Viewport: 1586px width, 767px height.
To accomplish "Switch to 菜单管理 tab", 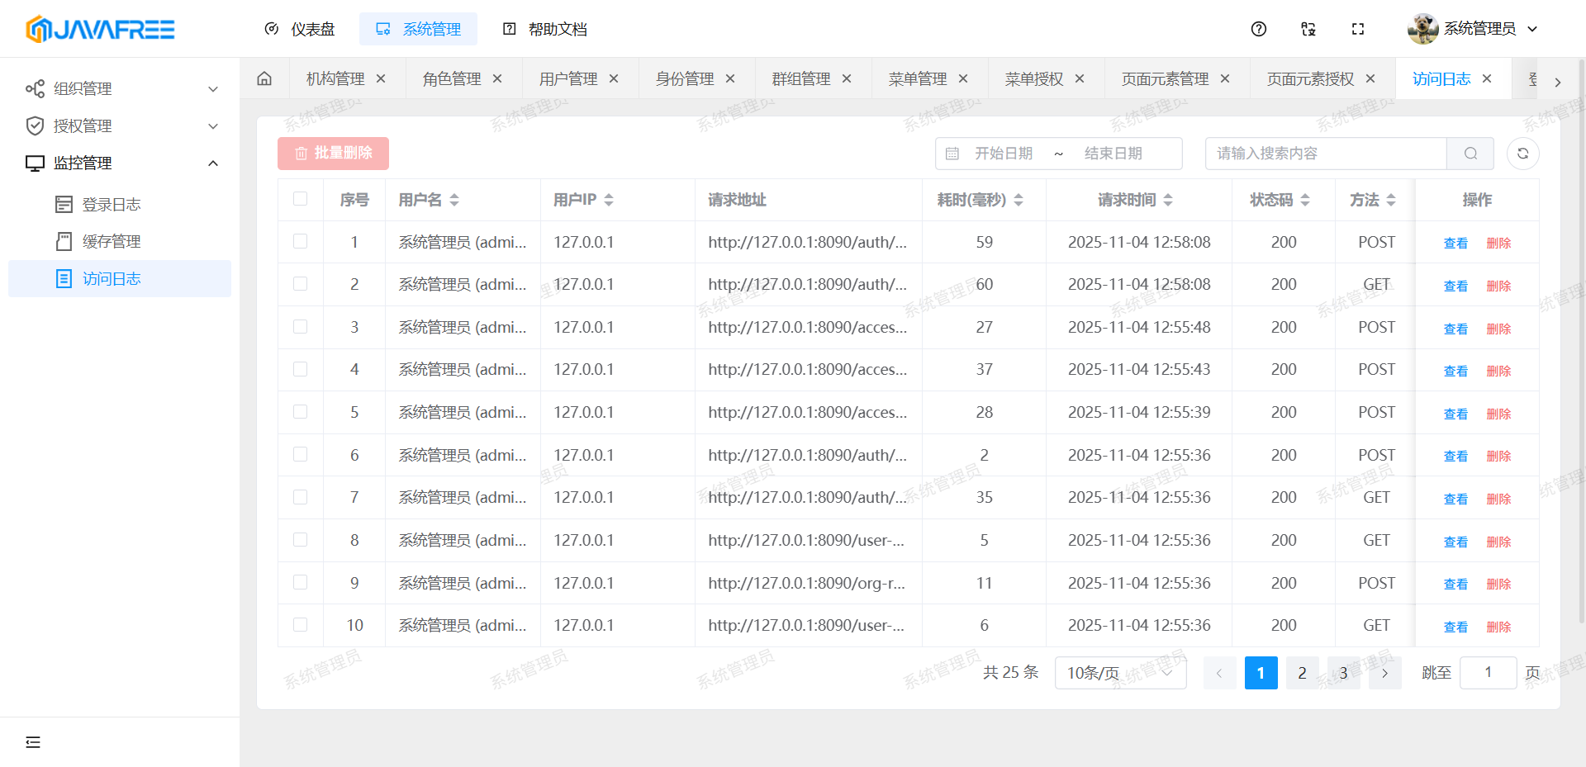I will point(917,78).
